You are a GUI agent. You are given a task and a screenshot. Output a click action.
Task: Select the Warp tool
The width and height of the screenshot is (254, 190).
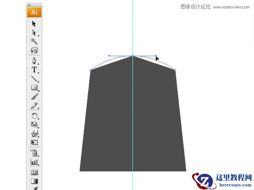point(35,133)
